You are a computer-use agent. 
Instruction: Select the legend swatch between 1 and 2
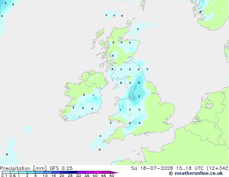pos(23,172)
